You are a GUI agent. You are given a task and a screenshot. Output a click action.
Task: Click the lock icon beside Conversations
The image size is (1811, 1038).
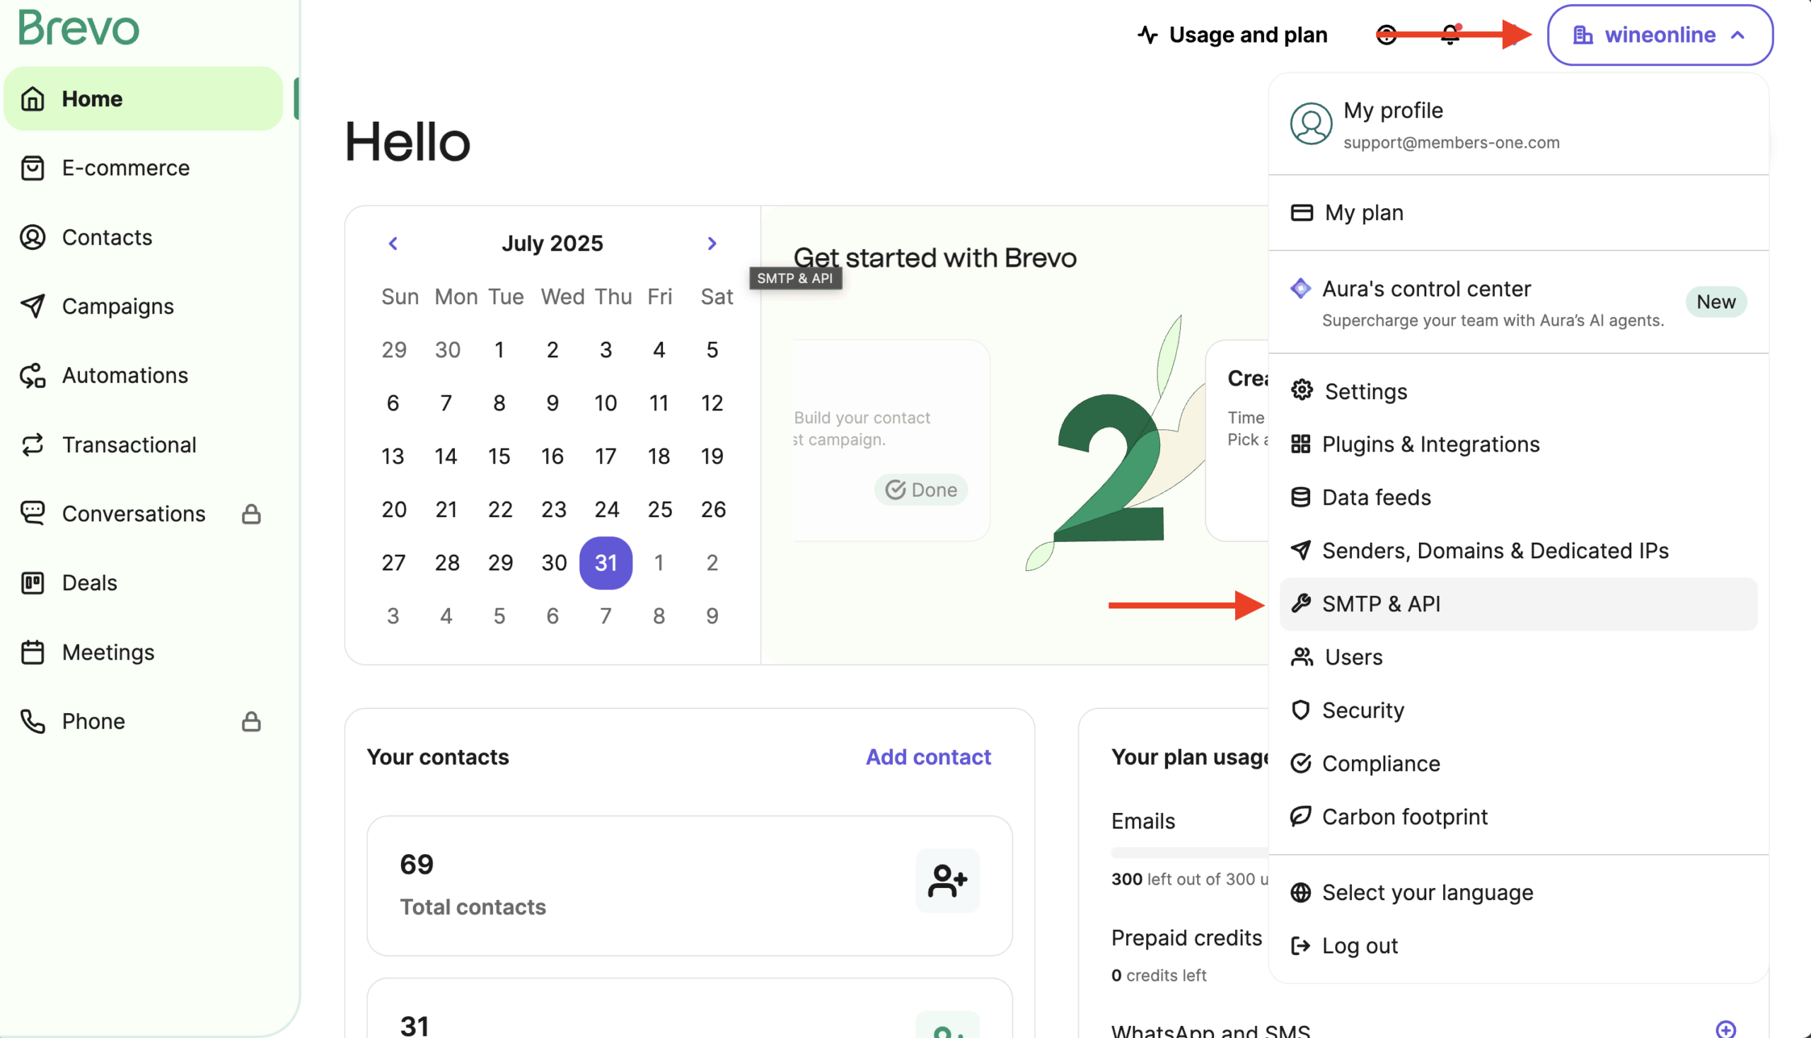click(x=251, y=514)
